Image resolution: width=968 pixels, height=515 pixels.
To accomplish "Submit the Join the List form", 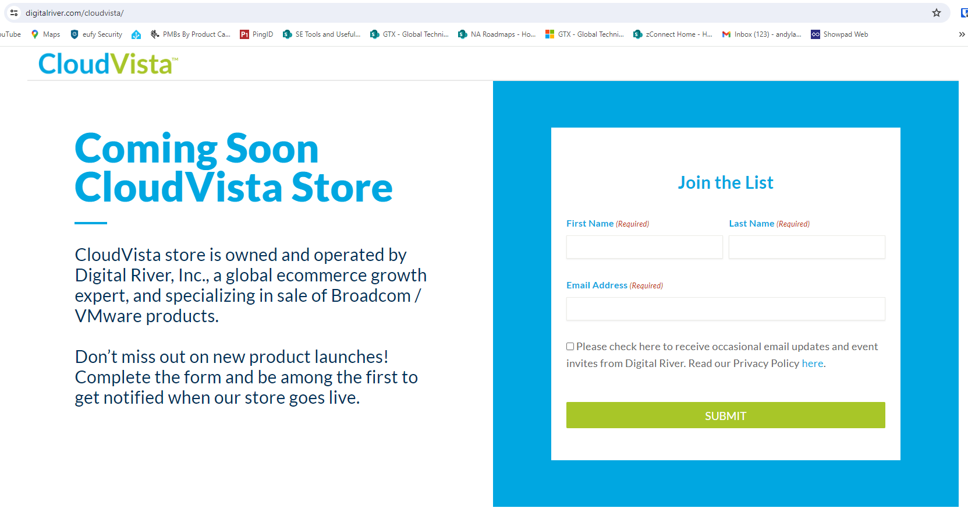I will click(x=726, y=415).
